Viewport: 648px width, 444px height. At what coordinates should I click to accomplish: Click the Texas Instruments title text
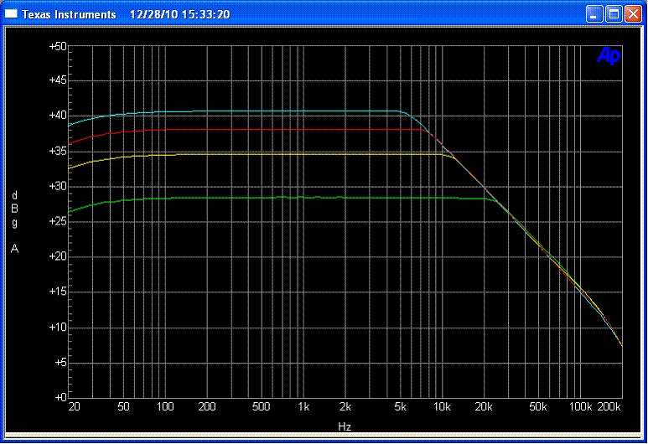pyautogui.click(x=69, y=14)
